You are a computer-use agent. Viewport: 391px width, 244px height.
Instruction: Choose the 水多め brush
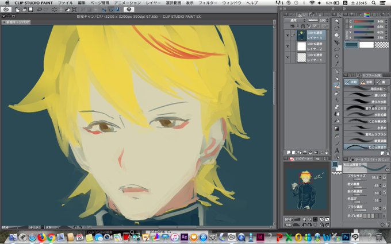pyautogui.click(x=365, y=127)
